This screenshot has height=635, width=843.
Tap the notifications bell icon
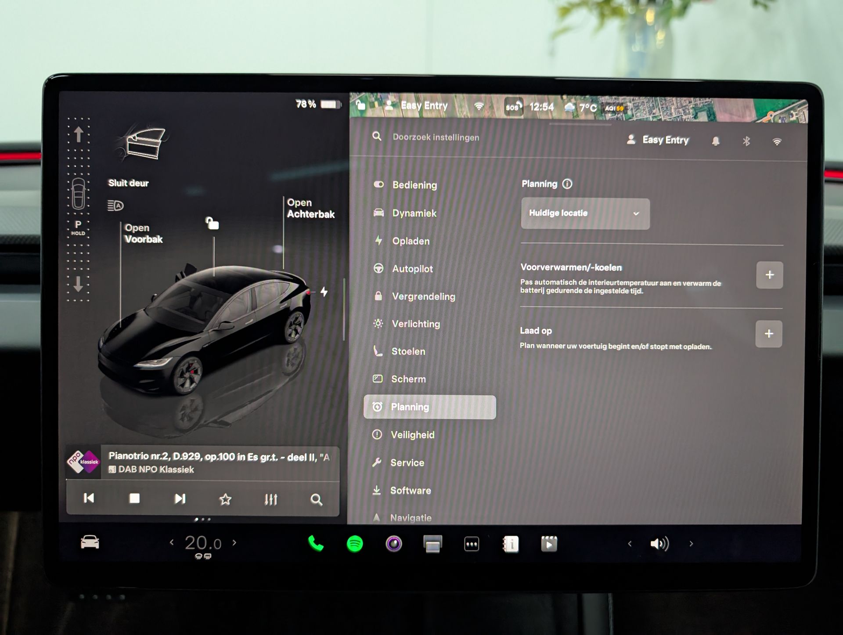(x=716, y=141)
